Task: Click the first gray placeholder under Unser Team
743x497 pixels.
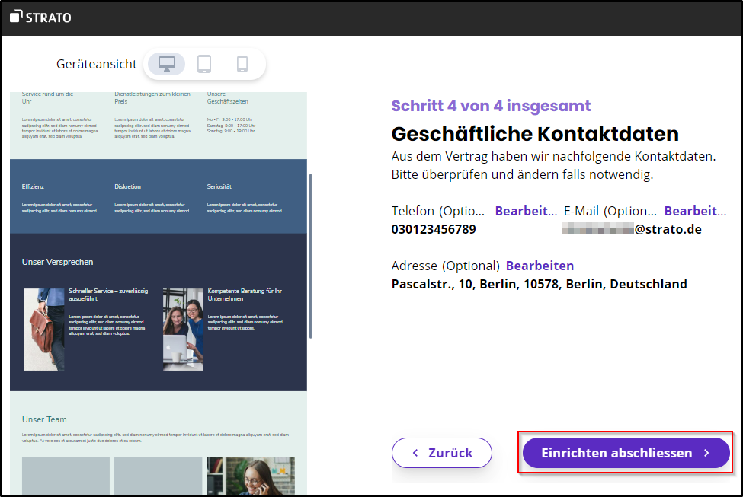Action: (66, 475)
